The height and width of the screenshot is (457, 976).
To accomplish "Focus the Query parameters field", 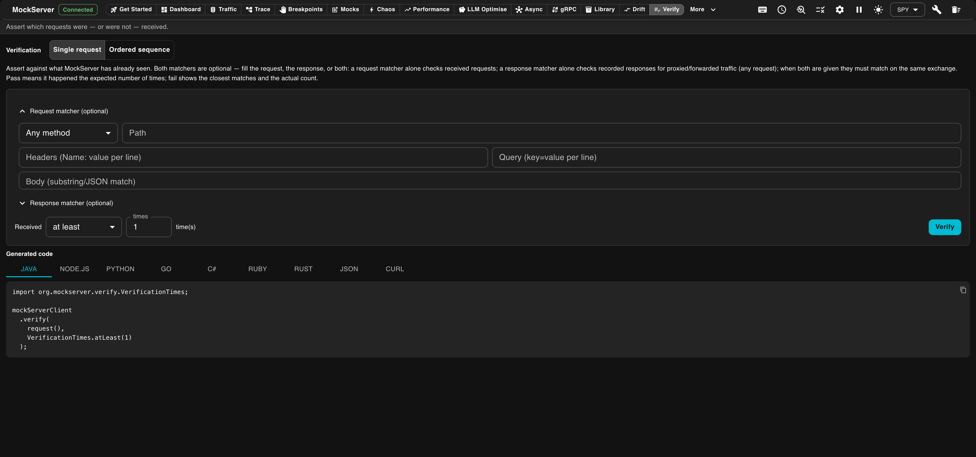I will point(726,157).
